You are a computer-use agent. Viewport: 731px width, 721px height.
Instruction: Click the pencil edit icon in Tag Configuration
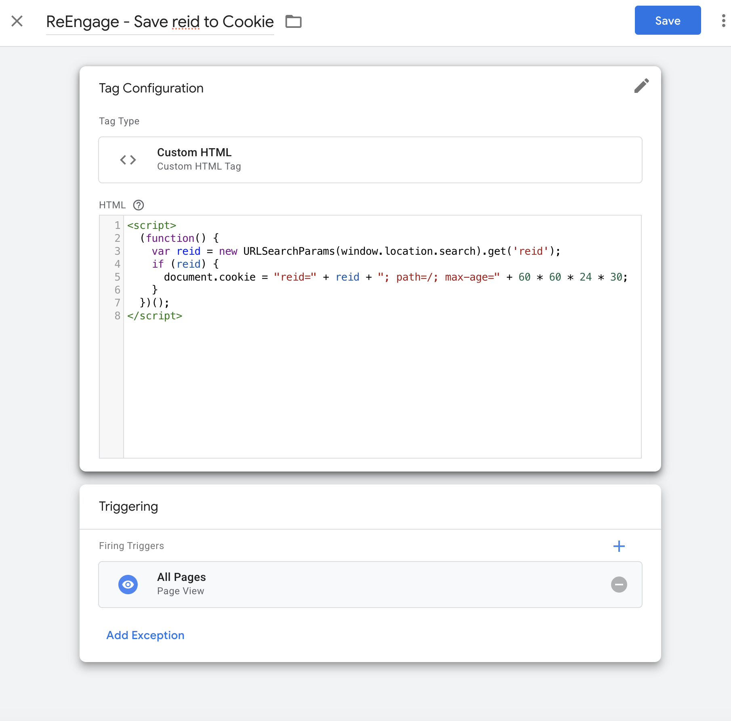641,86
